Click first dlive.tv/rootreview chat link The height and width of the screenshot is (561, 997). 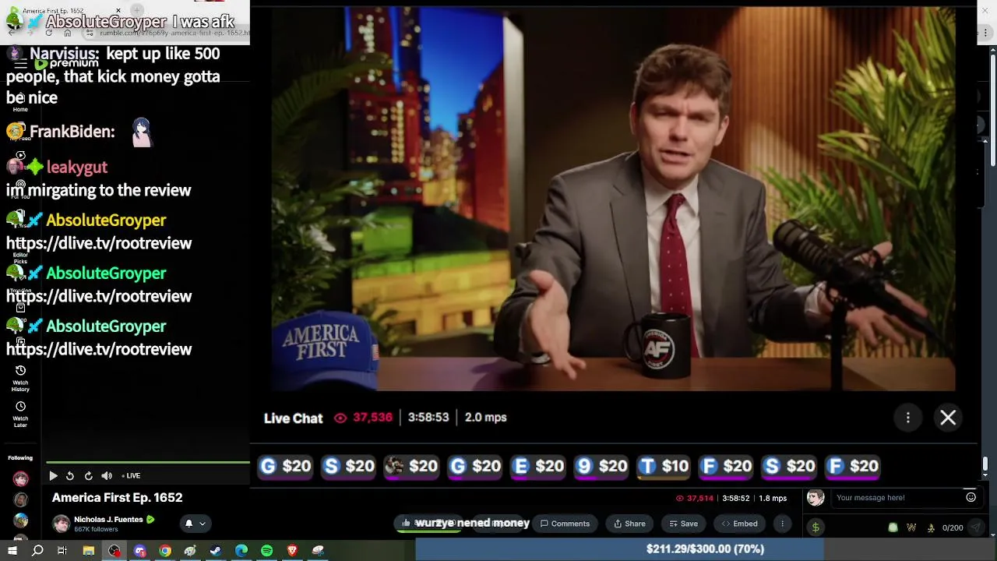tap(99, 243)
